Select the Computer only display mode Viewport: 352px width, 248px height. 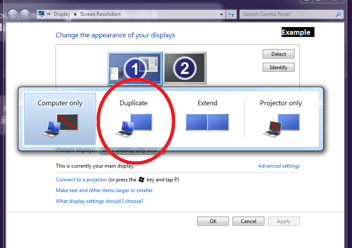click(60, 119)
